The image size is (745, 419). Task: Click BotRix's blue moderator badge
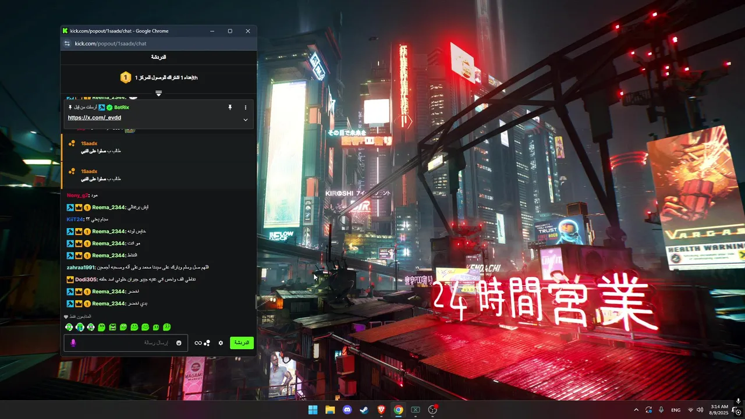(102, 108)
